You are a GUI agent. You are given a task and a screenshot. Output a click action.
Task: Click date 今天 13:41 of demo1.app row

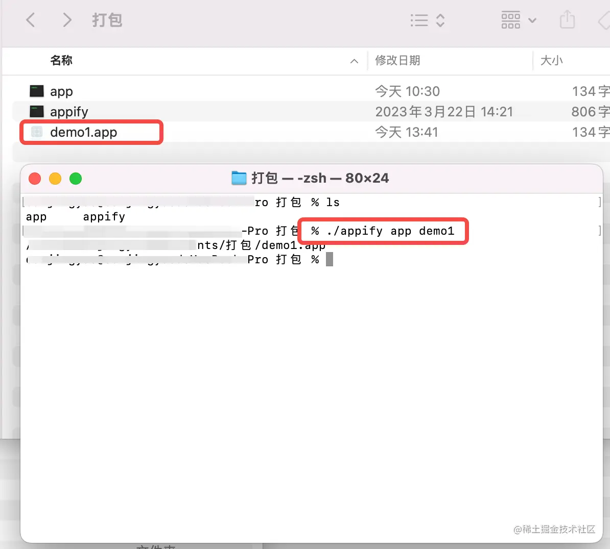pos(406,132)
